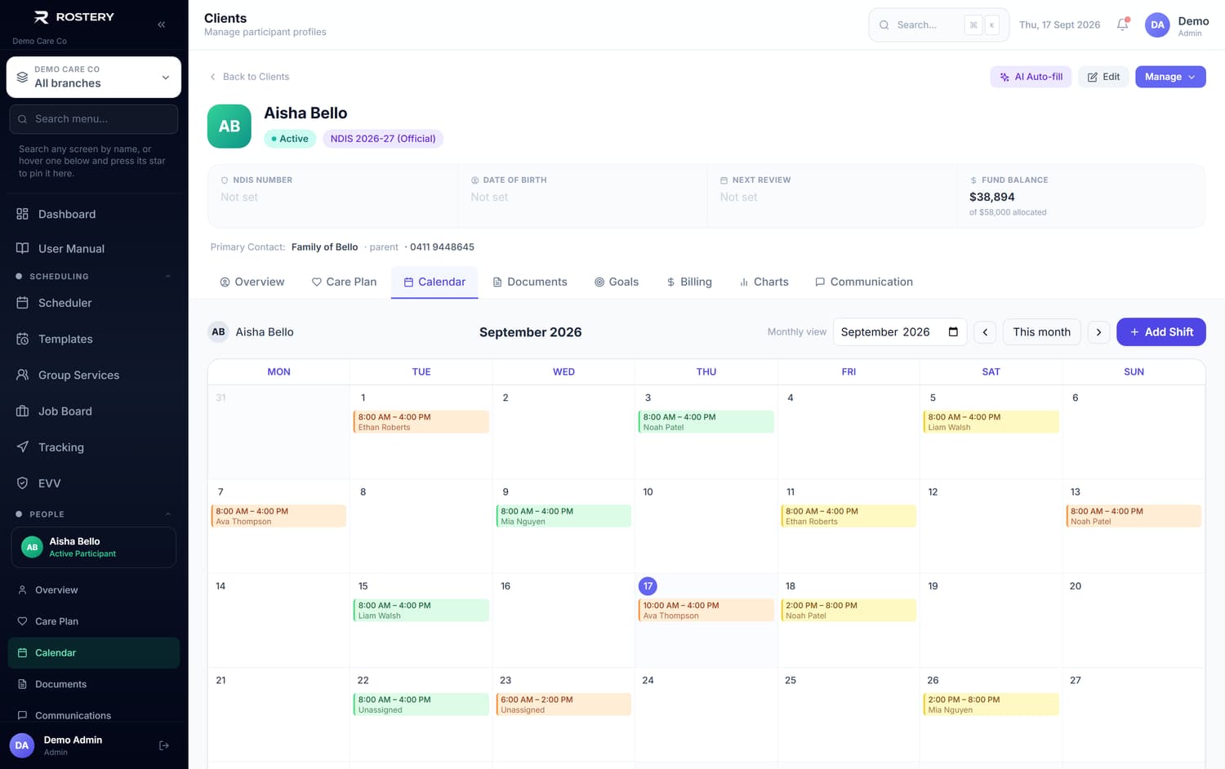Open the Billing tab

coord(689,282)
